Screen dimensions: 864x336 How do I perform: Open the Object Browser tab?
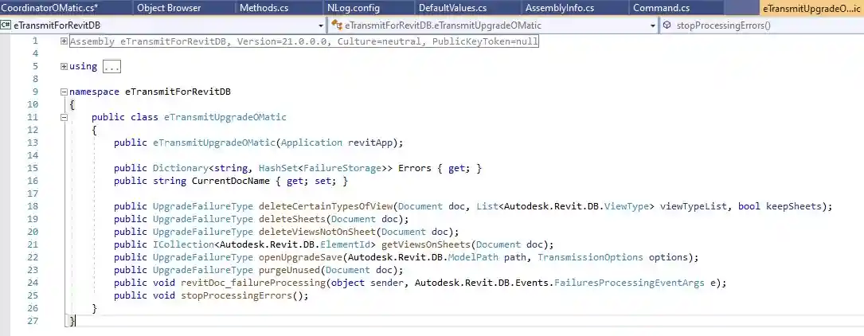(x=169, y=8)
